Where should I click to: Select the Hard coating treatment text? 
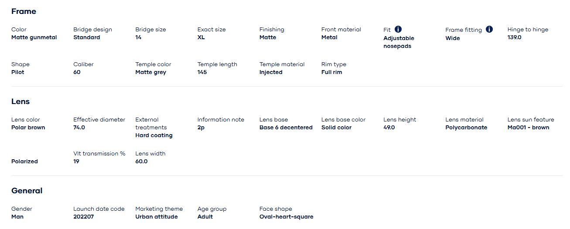[154, 135]
